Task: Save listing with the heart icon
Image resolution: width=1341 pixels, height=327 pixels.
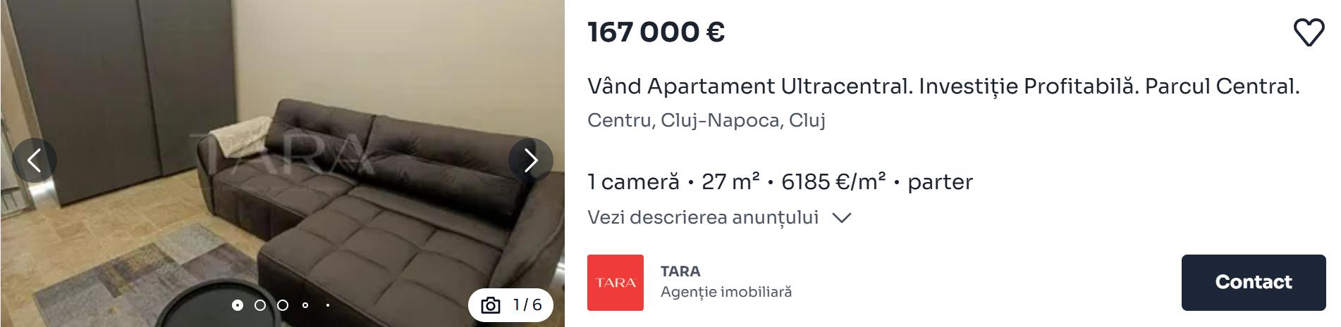Action: click(1309, 32)
